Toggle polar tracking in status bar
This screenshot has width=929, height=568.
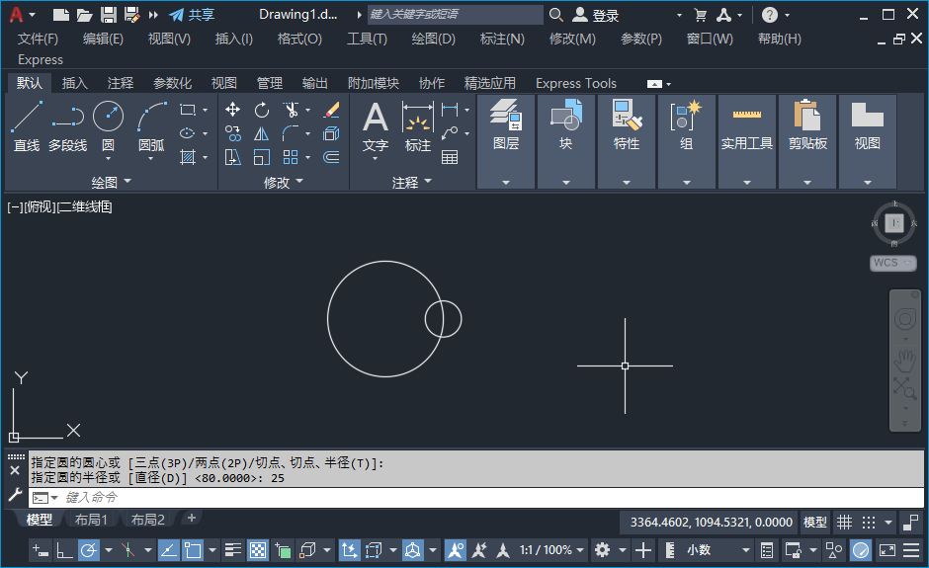[88, 550]
